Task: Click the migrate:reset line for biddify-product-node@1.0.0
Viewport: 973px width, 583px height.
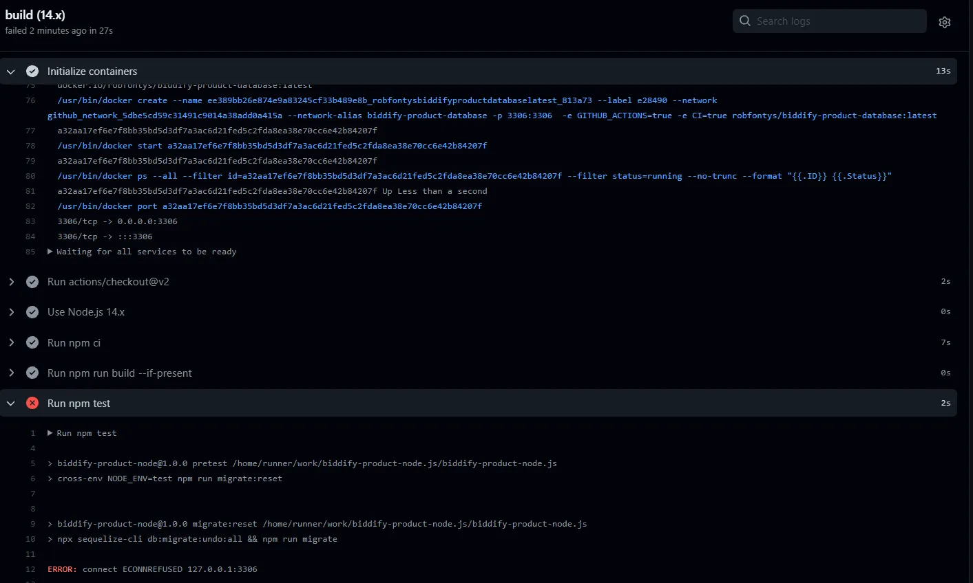Action: tap(317, 524)
